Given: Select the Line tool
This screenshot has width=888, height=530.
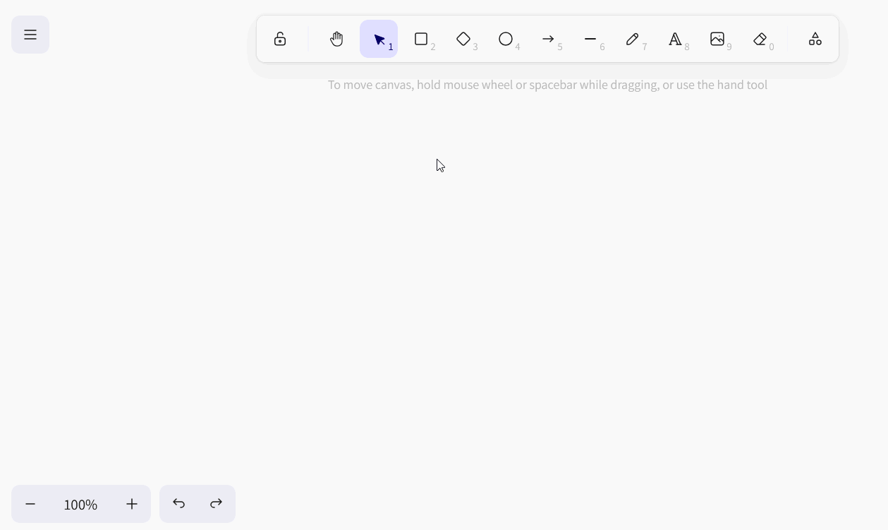Looking at the screenshot, I should (590, 39).
